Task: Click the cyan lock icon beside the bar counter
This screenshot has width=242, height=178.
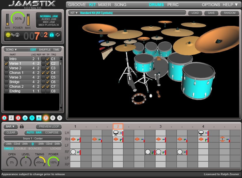Action: (52, 35)
